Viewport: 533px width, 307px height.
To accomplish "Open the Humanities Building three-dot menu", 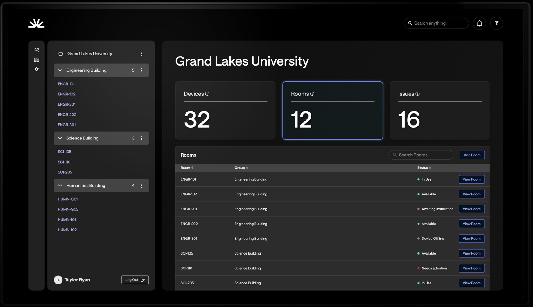I will coord(142,186).
